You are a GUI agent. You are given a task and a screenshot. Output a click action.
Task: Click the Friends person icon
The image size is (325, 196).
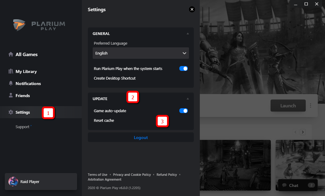click(11, 96)
